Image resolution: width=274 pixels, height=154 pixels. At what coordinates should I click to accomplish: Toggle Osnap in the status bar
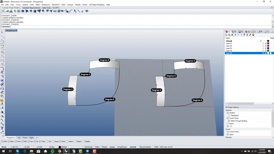pos(112,147)
